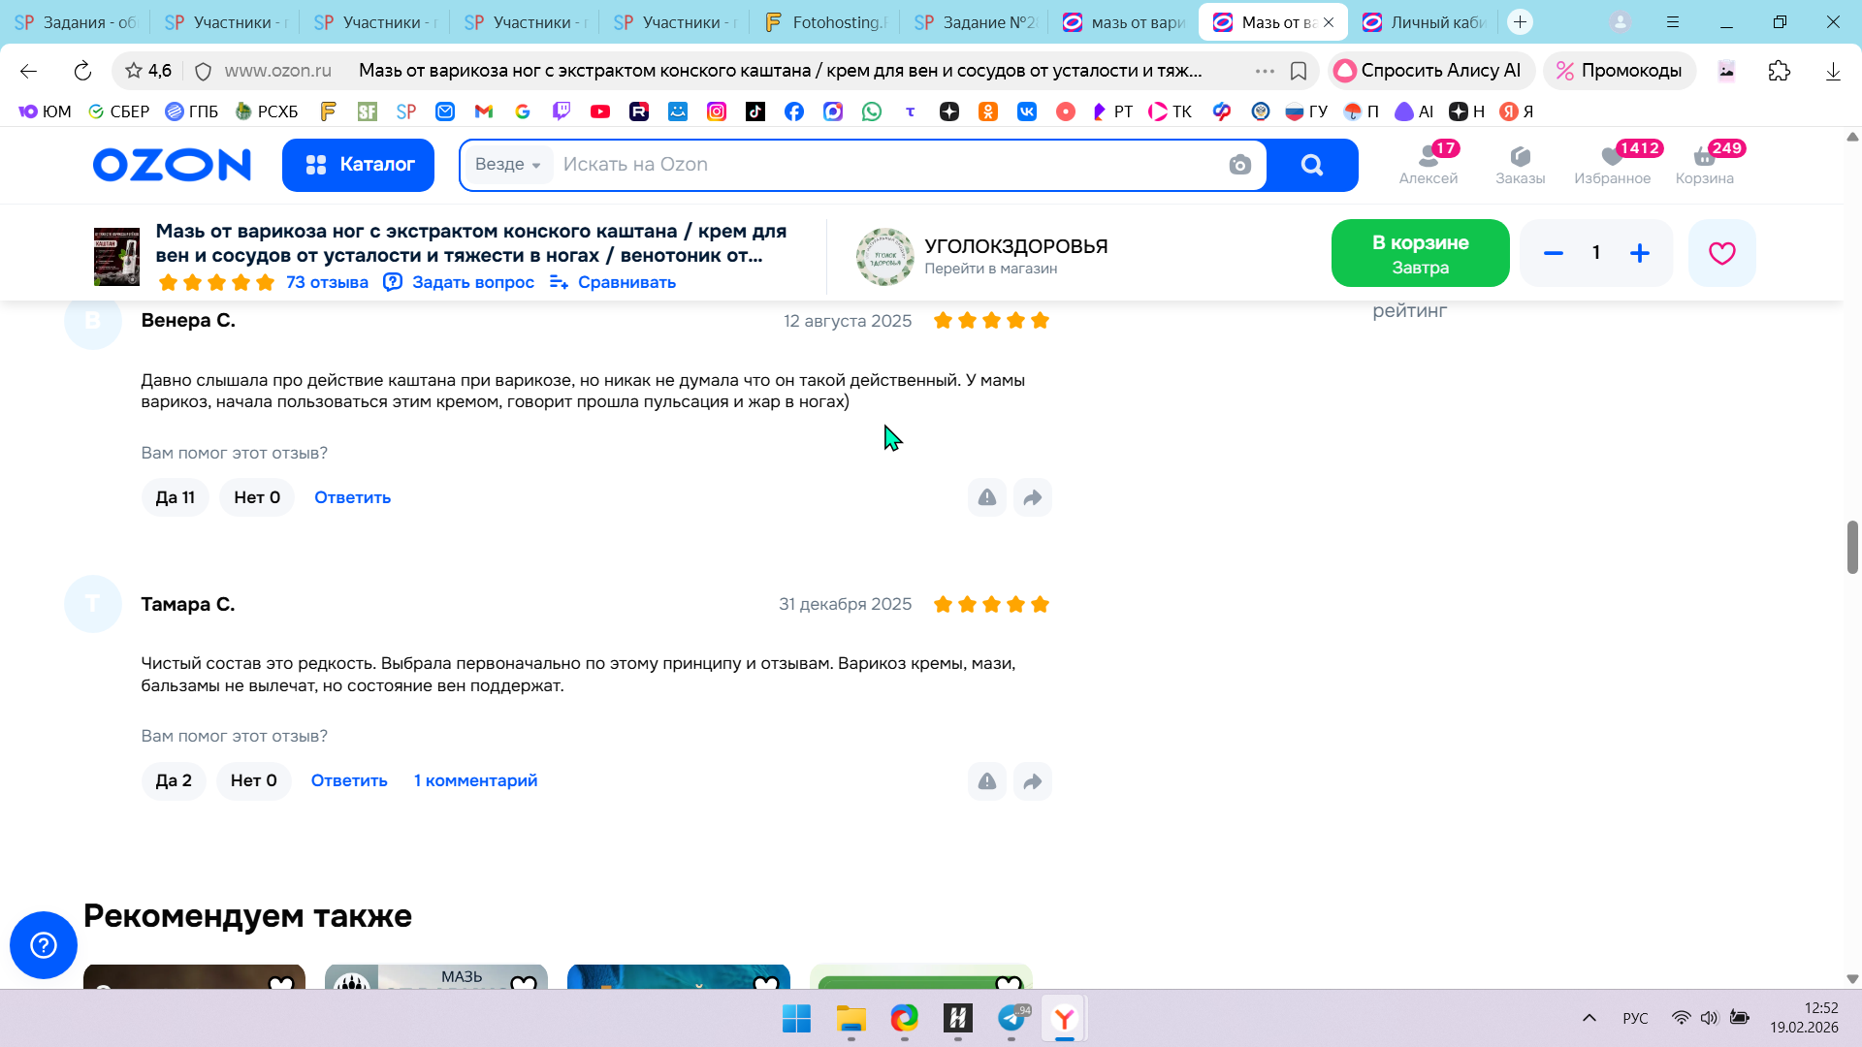The height and width of the screenshot is (1047, 1862).
Task: Click the blue help question mark bubble
Action: [x=44, y=944]
